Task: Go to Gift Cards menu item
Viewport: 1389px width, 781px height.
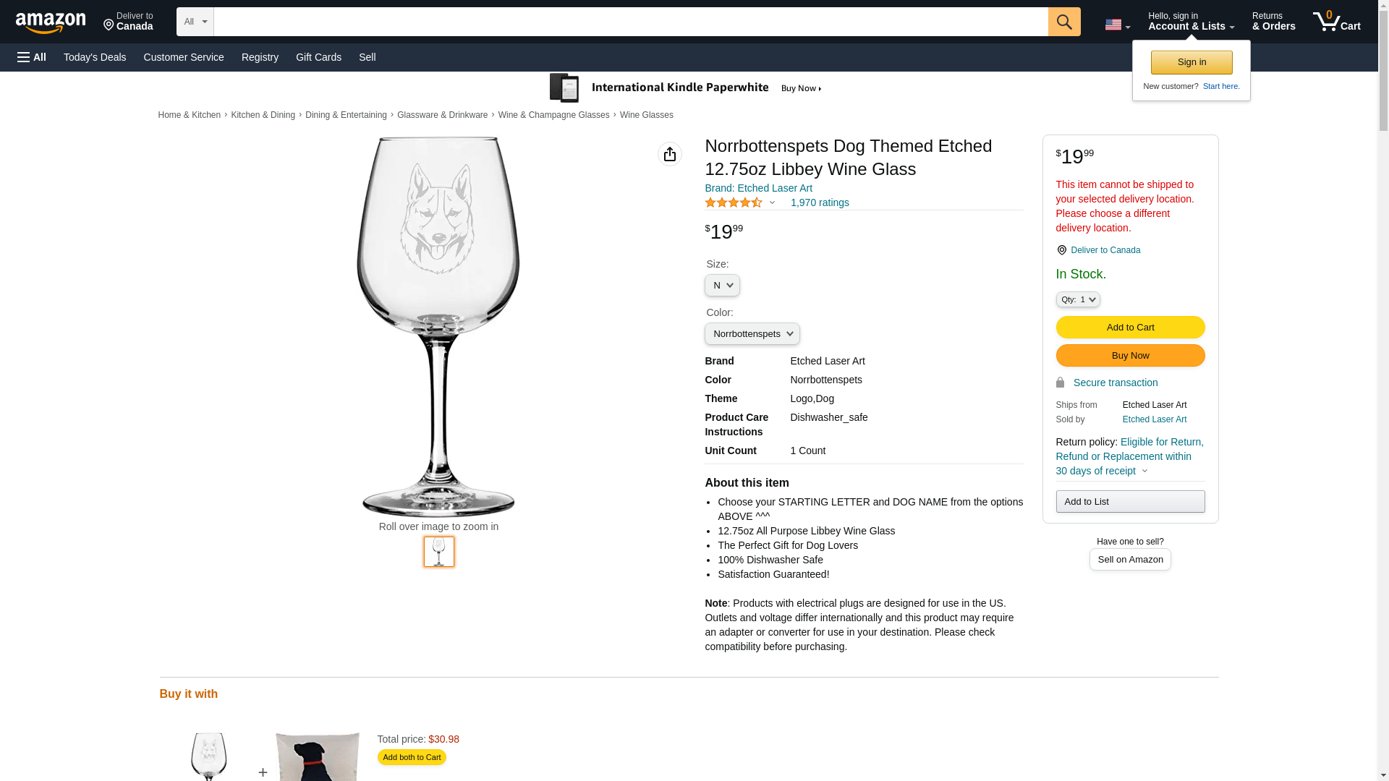Action: pos(318,57)
